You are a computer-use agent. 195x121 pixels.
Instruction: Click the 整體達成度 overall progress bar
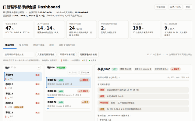[143, 80]
